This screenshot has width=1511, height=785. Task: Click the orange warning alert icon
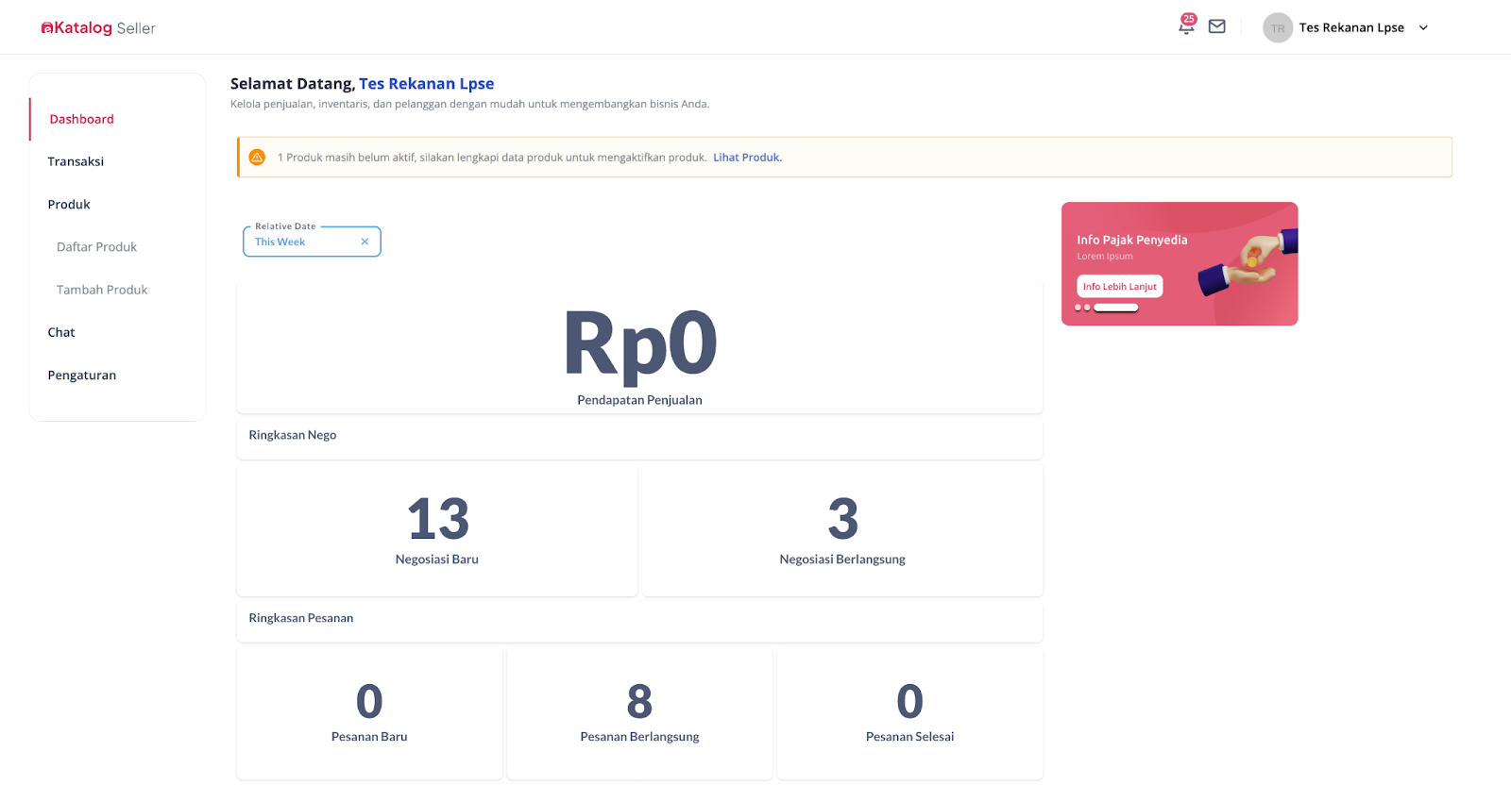(257, 158)
